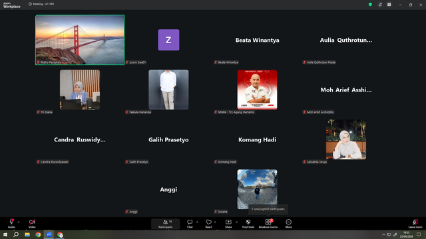Select lusiana's fisheye profile picture
426x239 pixels.
(258, 189)
